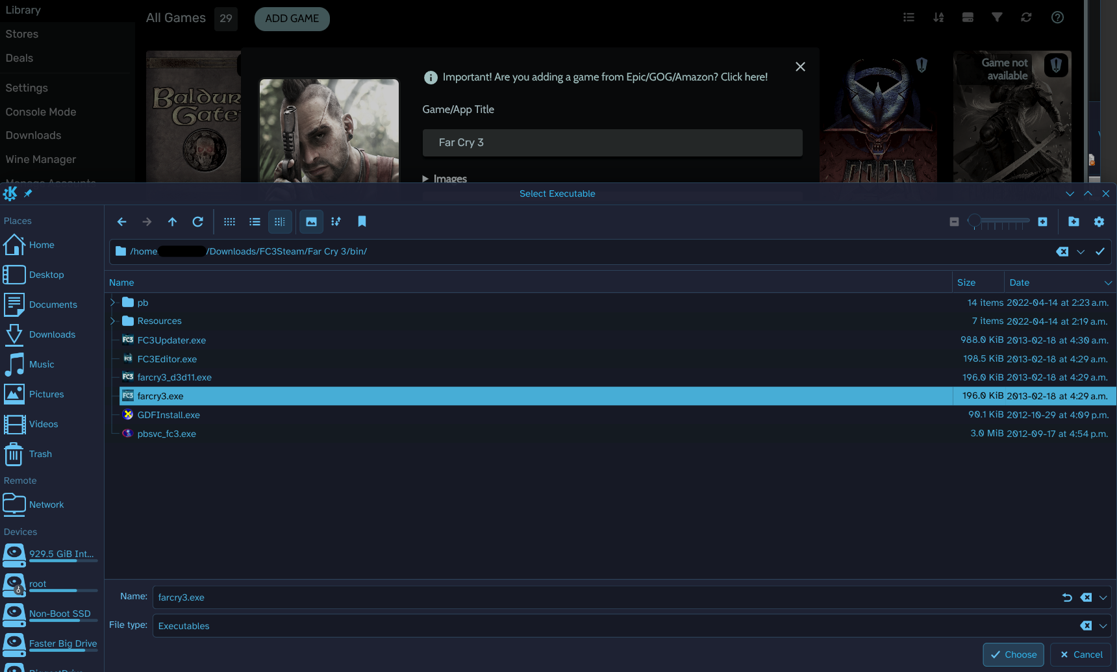
Task: Reload the current folder listing
Action: tap(198, 222)
